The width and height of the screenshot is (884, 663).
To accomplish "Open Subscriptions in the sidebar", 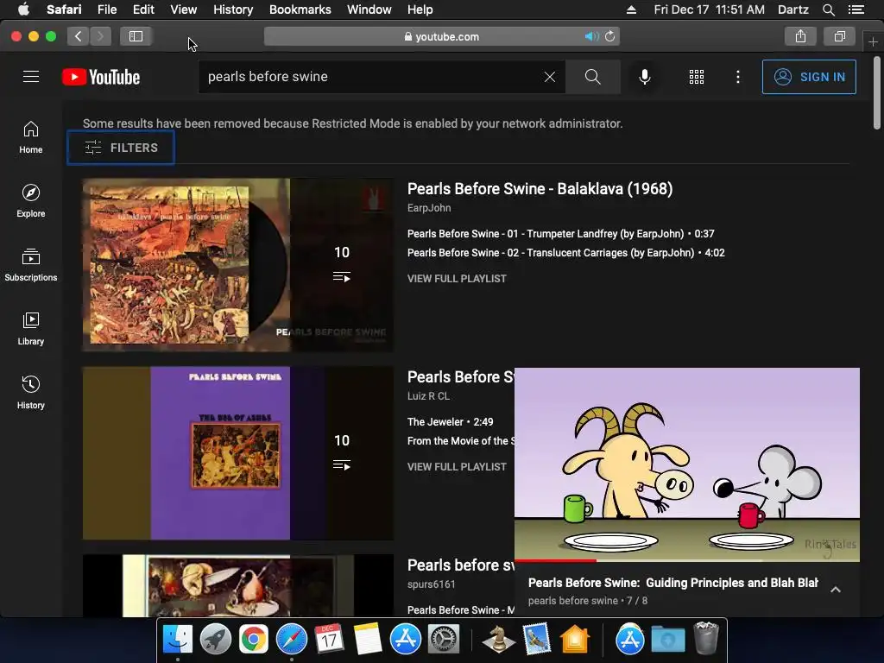I will [31, 264].
